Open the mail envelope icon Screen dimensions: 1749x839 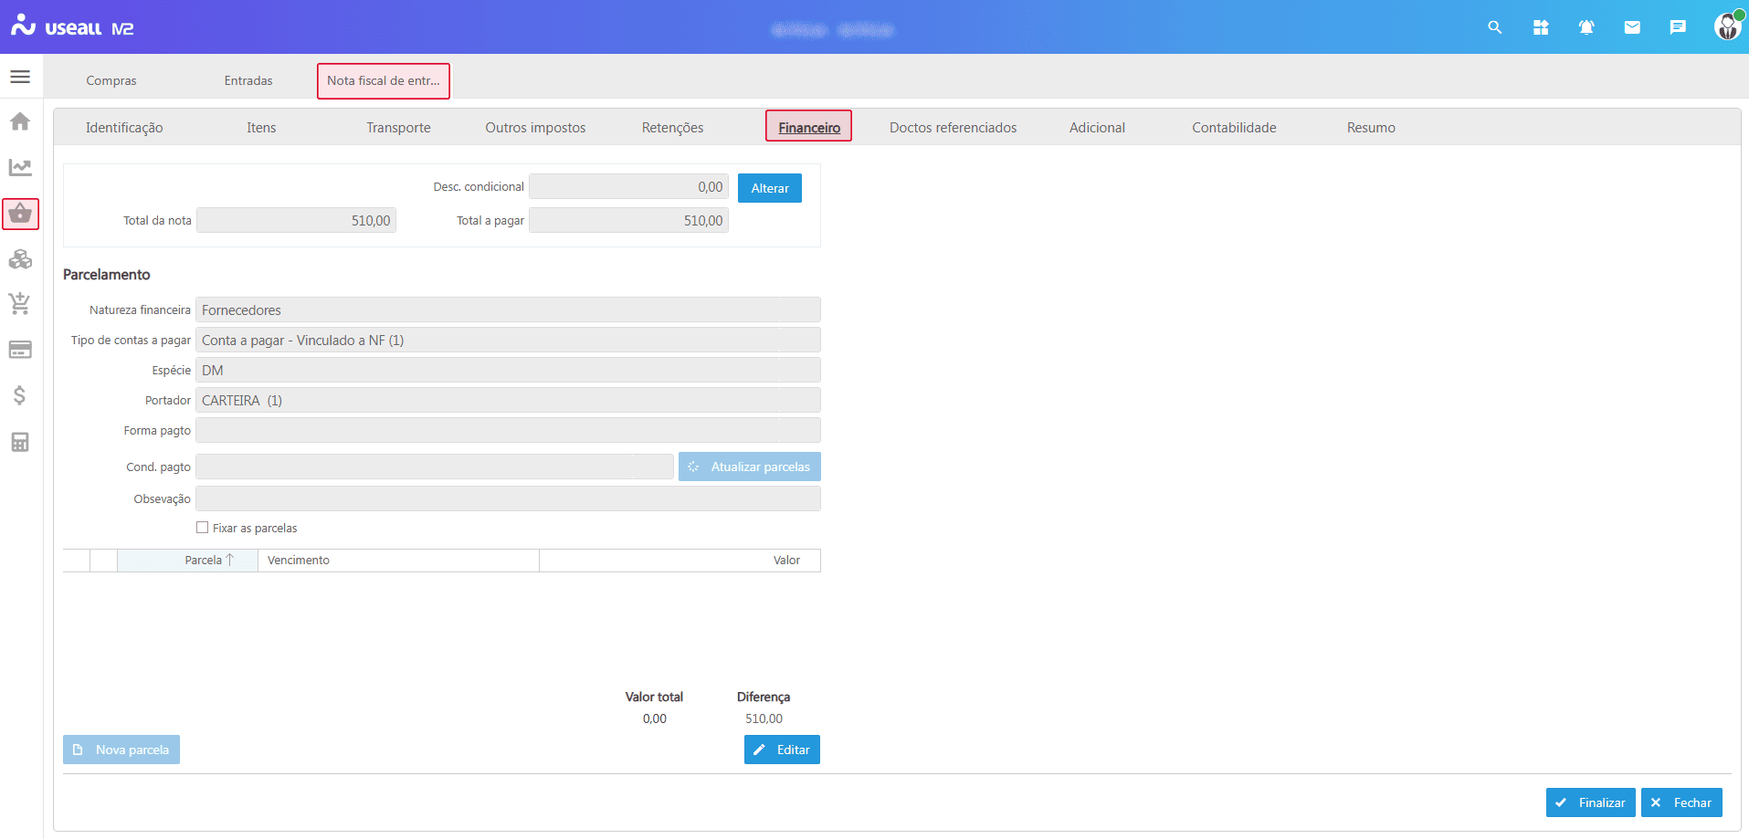[1632, 27]
